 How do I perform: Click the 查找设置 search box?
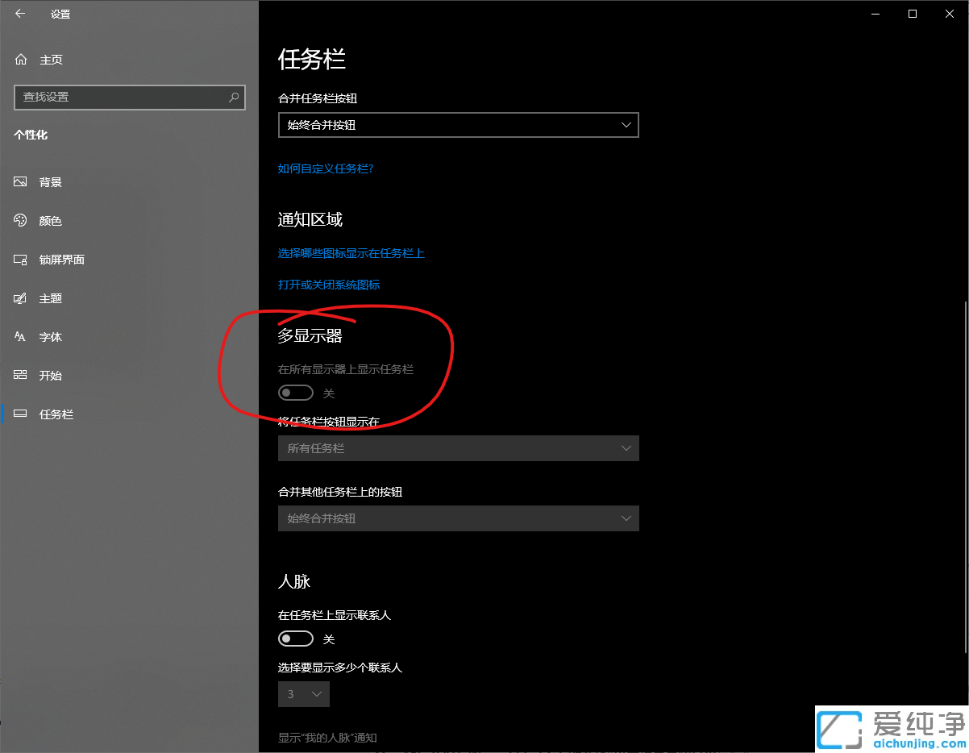point(129,97)
